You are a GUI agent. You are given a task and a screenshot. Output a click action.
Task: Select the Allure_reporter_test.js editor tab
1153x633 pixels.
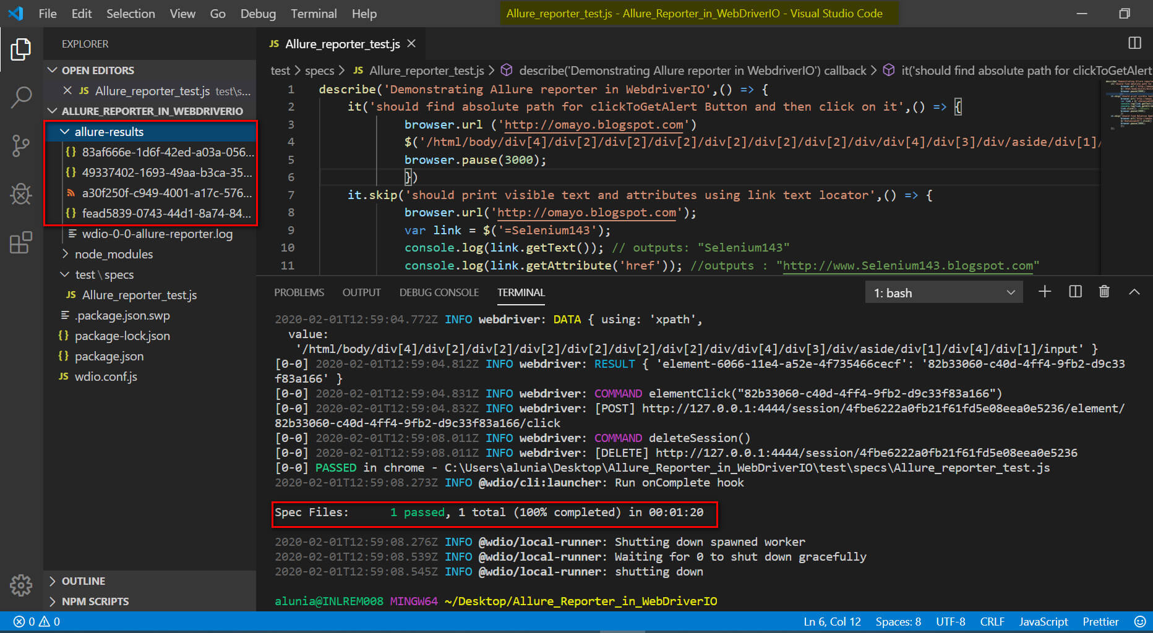click(x=342, y=44)
